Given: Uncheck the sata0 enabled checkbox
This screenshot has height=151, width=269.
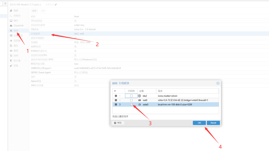Looking at the screenshot, I should coord(131,104).
